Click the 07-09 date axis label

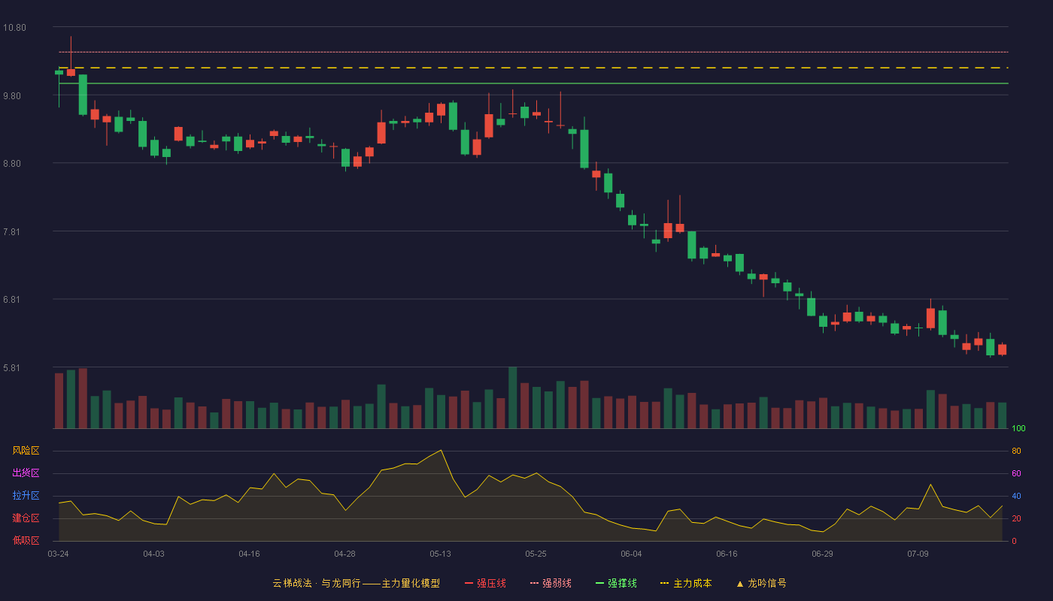918,554
